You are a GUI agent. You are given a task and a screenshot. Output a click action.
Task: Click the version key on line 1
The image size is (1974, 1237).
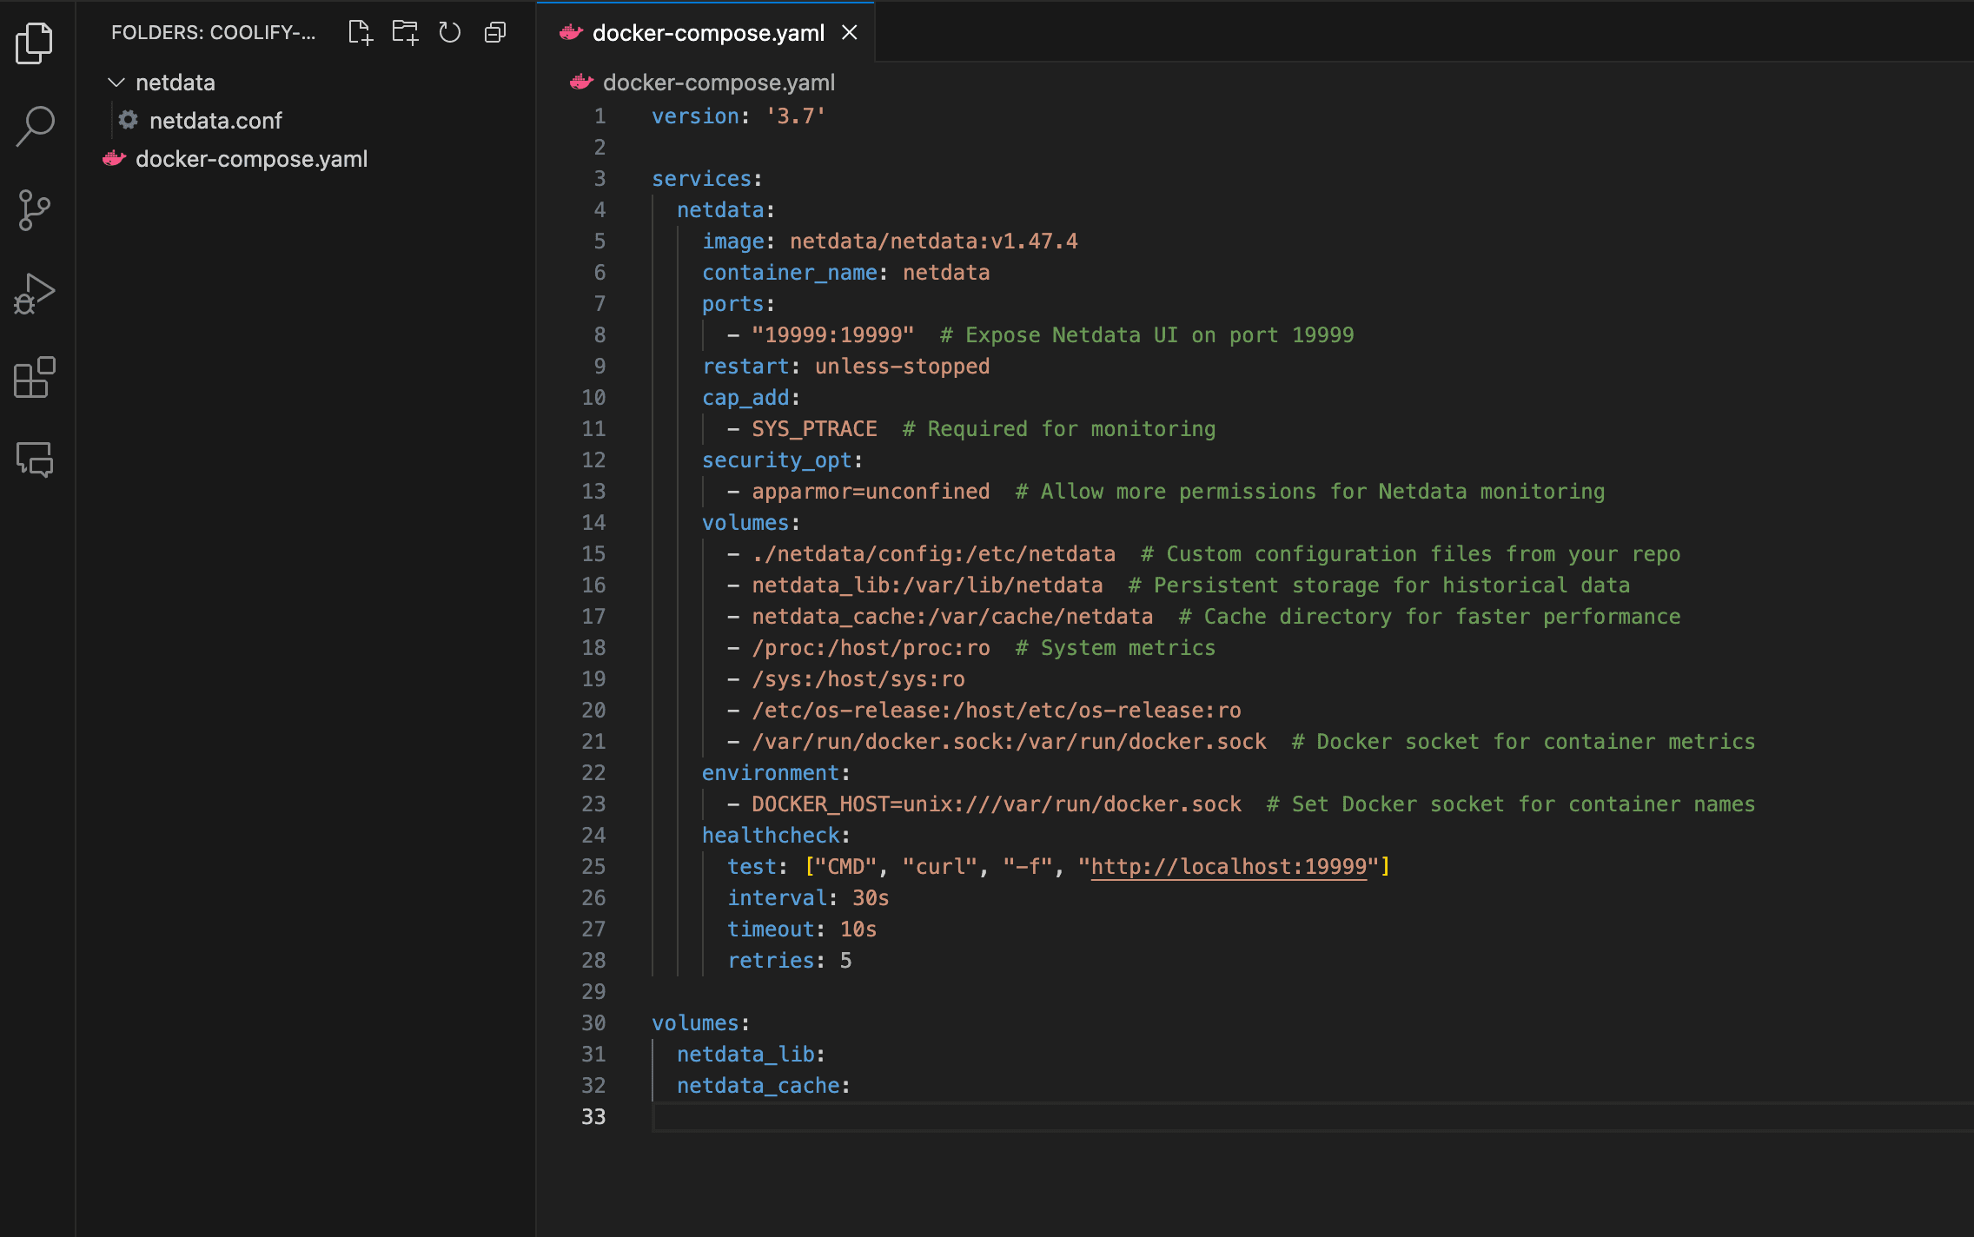(695, 116)
